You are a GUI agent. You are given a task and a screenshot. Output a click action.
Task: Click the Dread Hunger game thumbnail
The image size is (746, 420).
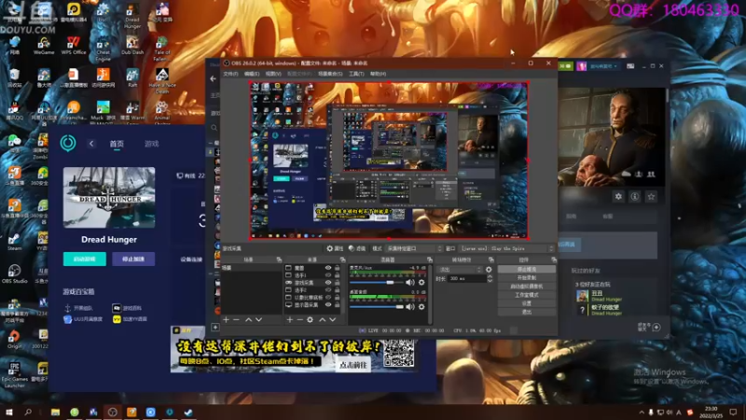pos(109,197)
